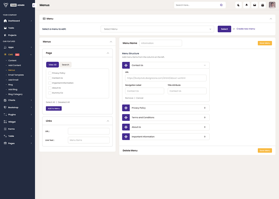Expand the Terms and Conditions menu item
The width and height of the screenshot is (279, 199).
point(205,117)
